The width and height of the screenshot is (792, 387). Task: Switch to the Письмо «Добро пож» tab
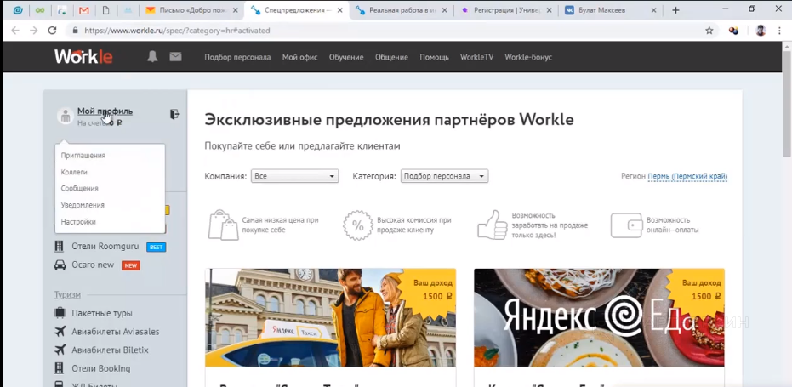coord(192,10)
